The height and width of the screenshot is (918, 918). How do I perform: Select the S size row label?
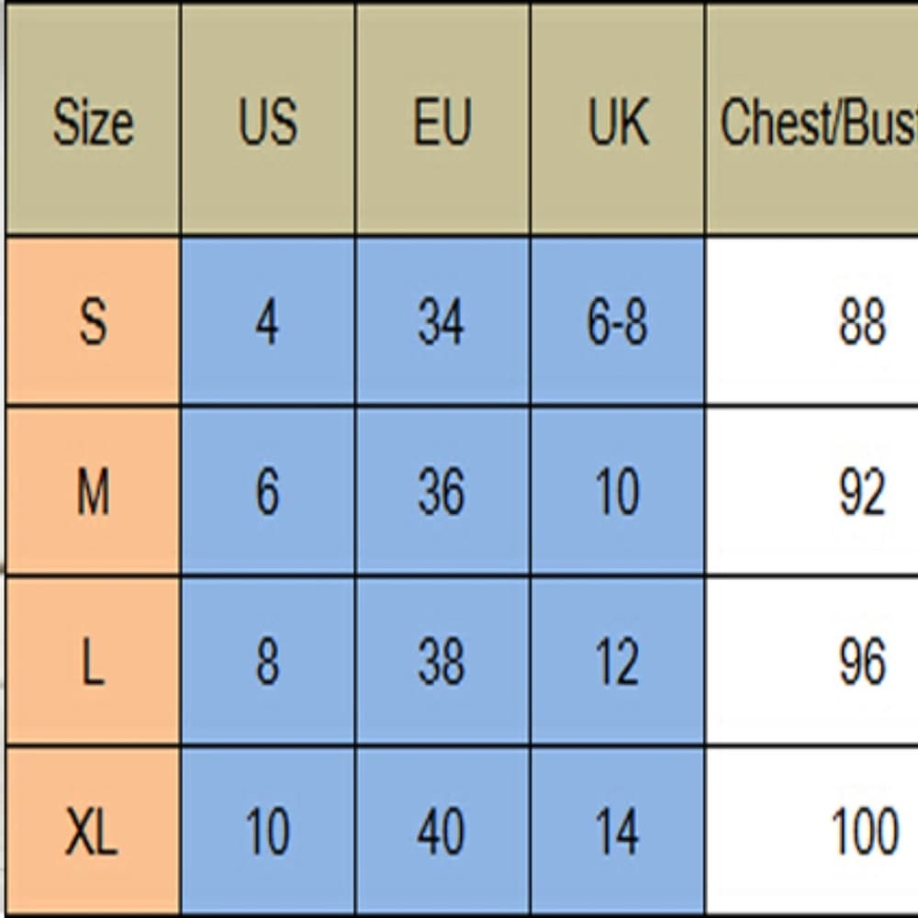(x=93, y=320)
